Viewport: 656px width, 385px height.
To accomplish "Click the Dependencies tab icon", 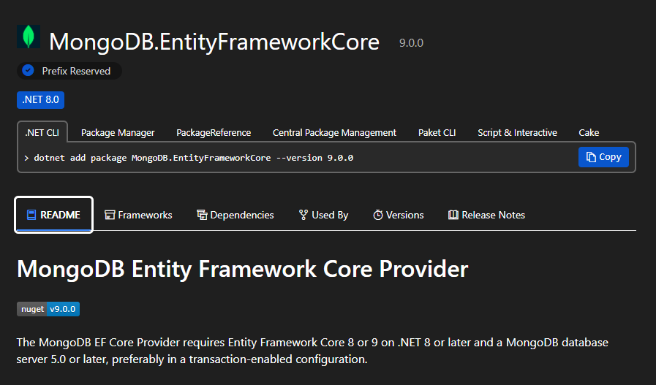I will (202, 215).
